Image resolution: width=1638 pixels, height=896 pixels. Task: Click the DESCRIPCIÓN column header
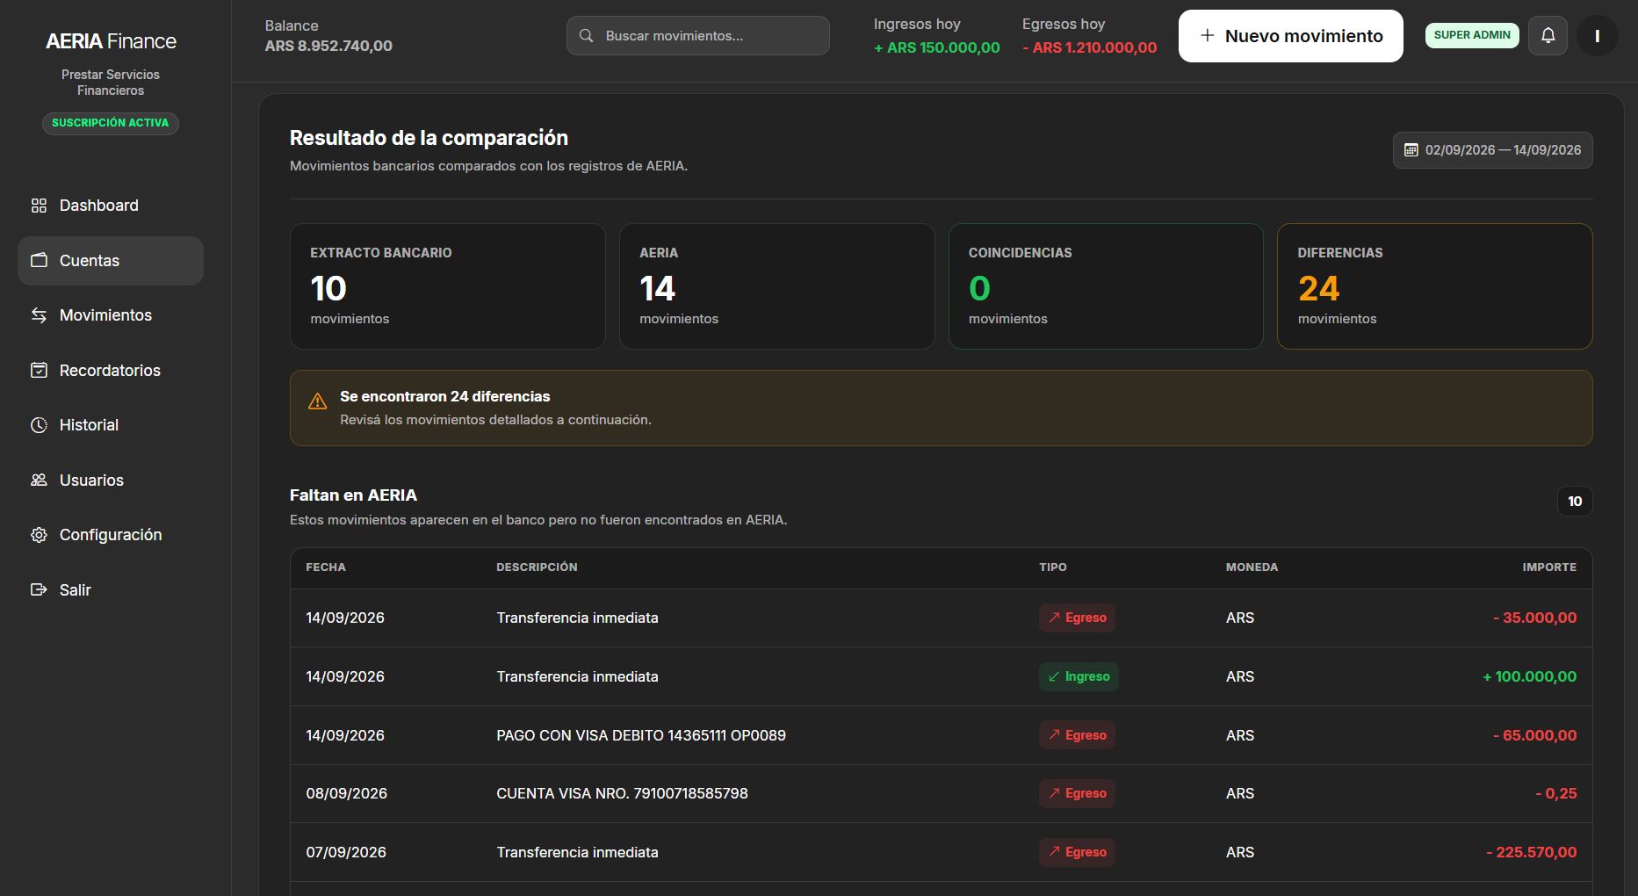(537, 567)
